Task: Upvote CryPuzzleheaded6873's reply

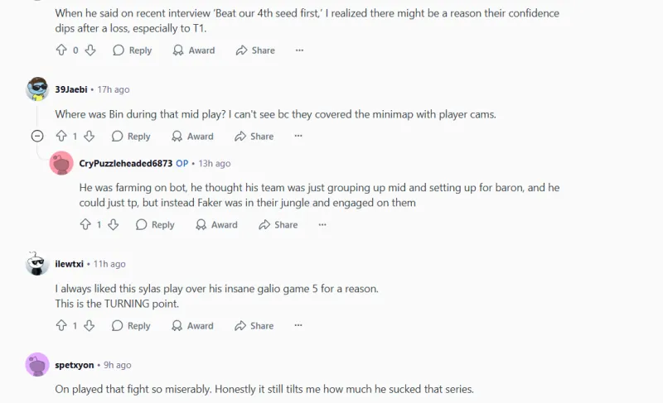Action: [x=85, y=224]
